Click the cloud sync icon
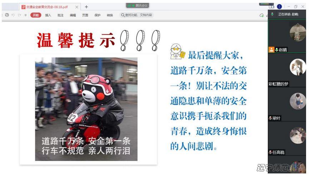310x177 pixels. pyautogui.click(x=261, y=15)
